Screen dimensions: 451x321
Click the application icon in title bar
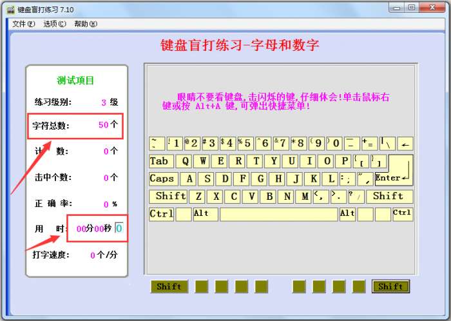pyautogui.click(x=11, y=10)
